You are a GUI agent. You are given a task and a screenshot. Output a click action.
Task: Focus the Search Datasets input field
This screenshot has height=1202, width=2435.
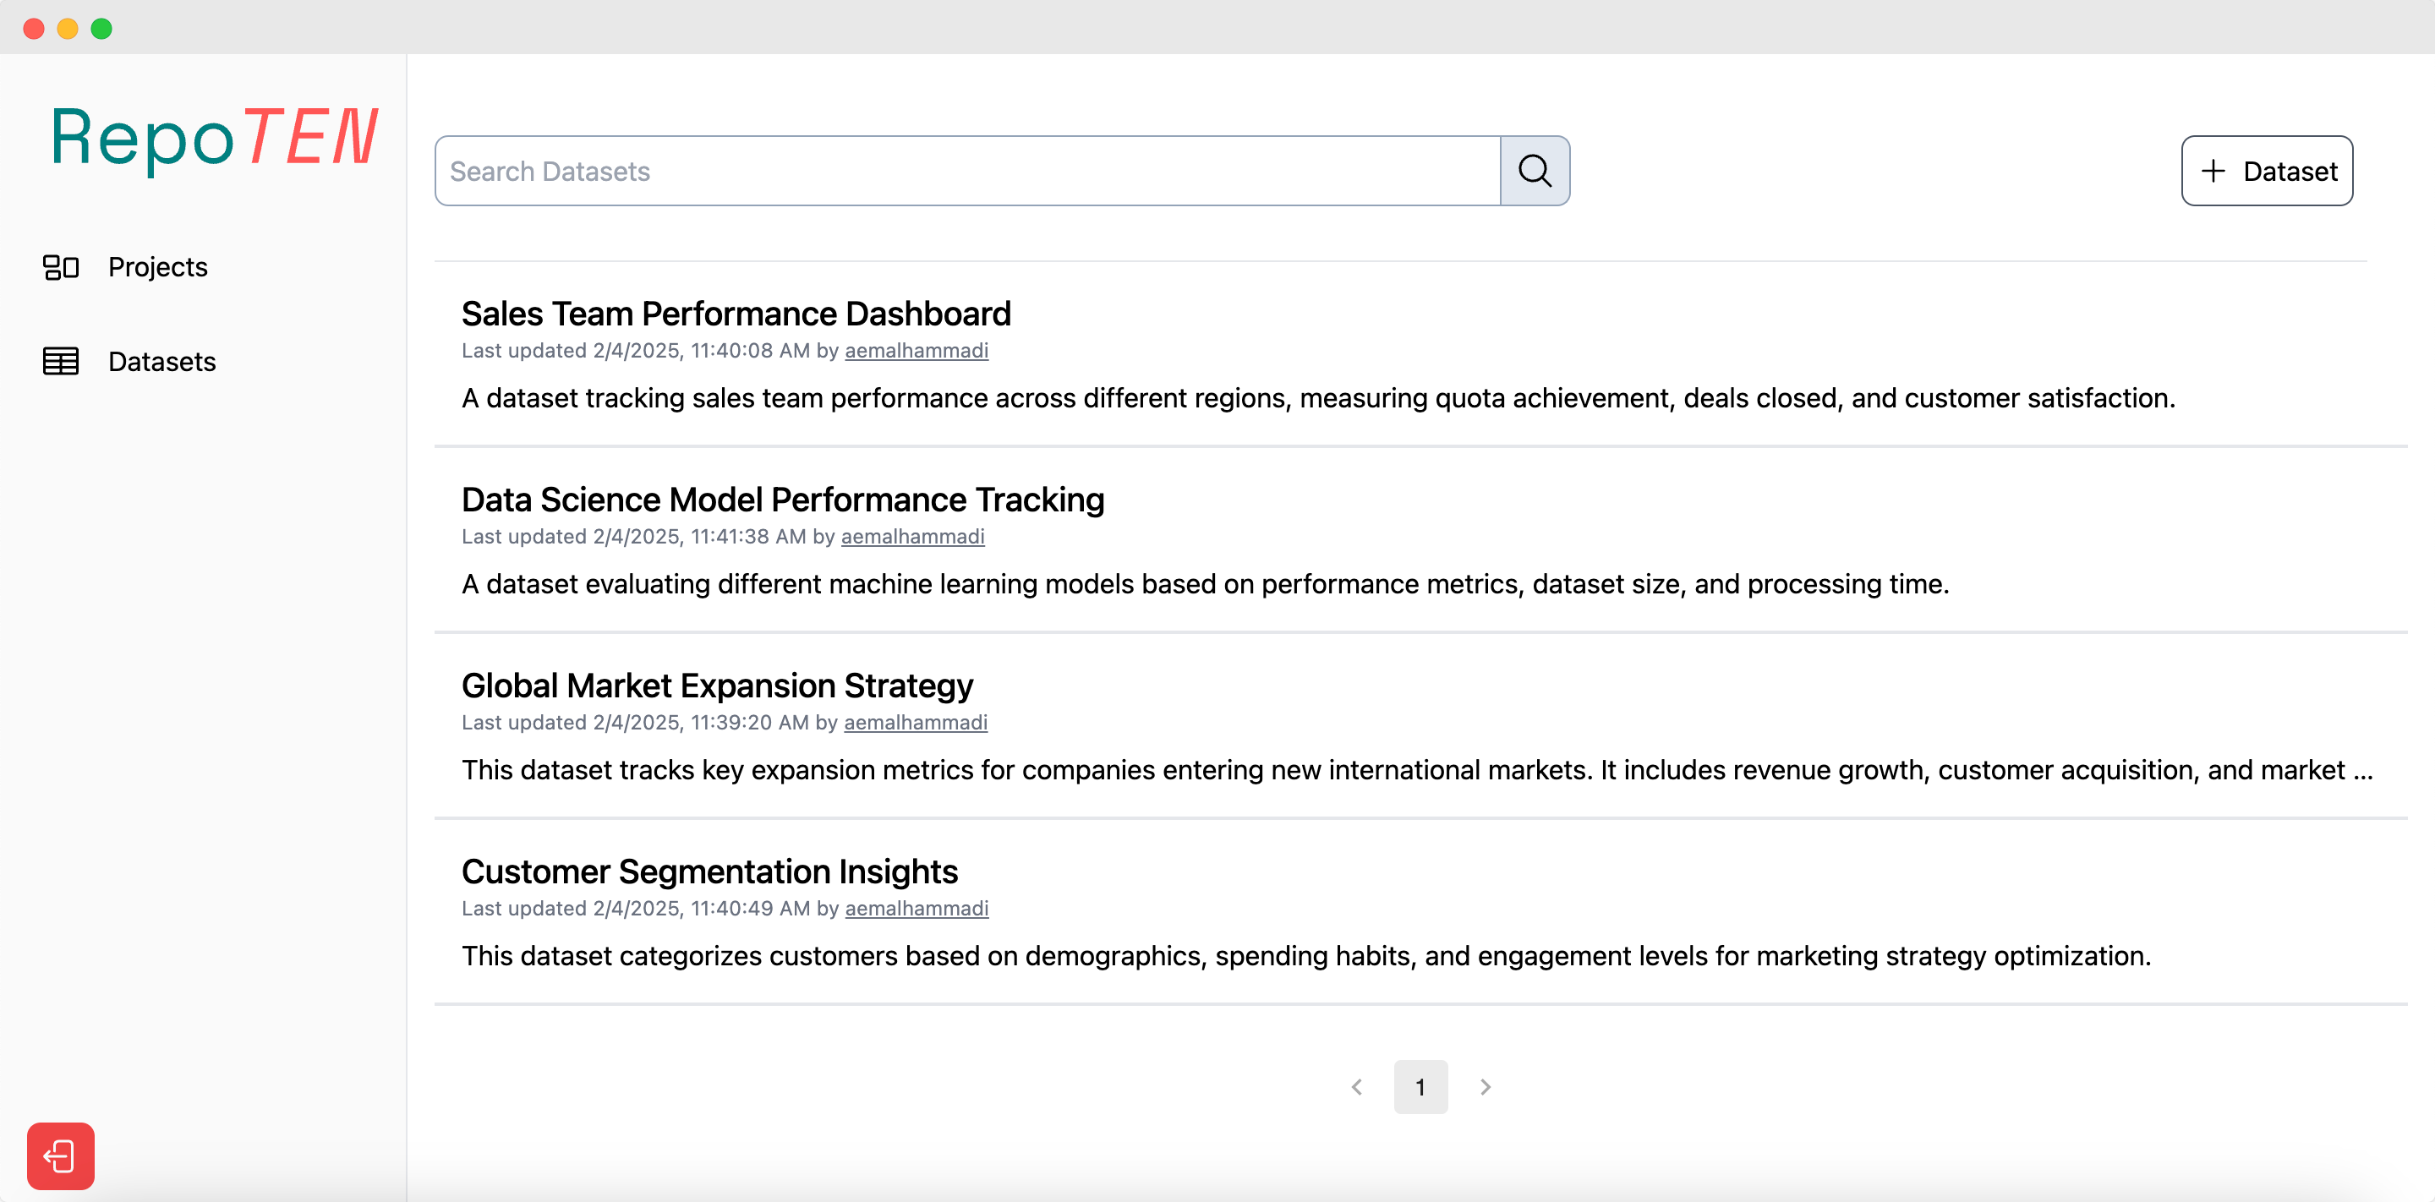[966, 171]
